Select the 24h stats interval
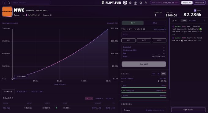The width and height of the screenshot is (208, 113). tap(163, 74)
